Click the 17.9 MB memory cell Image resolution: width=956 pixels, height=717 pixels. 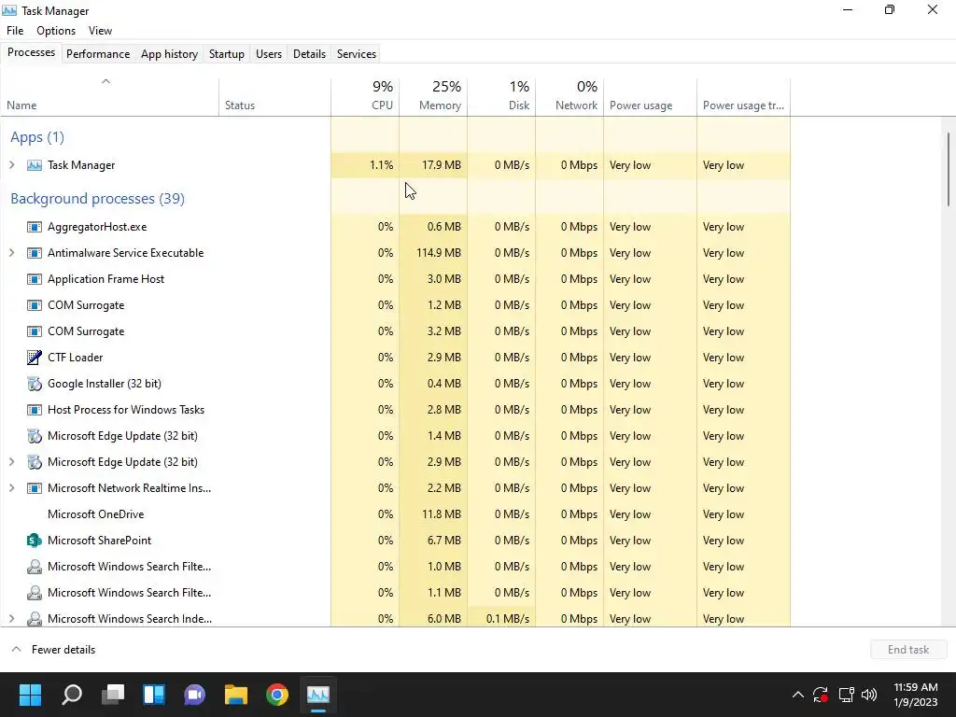click(433, 165)
